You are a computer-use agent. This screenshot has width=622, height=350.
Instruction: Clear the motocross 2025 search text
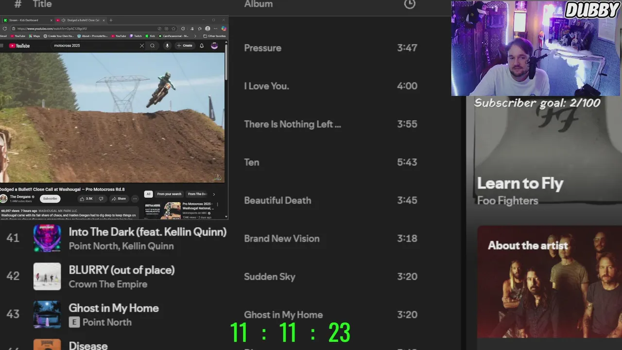[142, 46]
